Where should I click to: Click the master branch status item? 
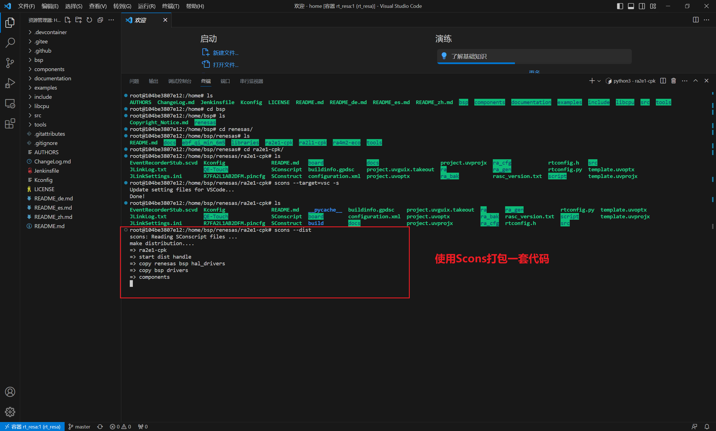tap(79, 427)
